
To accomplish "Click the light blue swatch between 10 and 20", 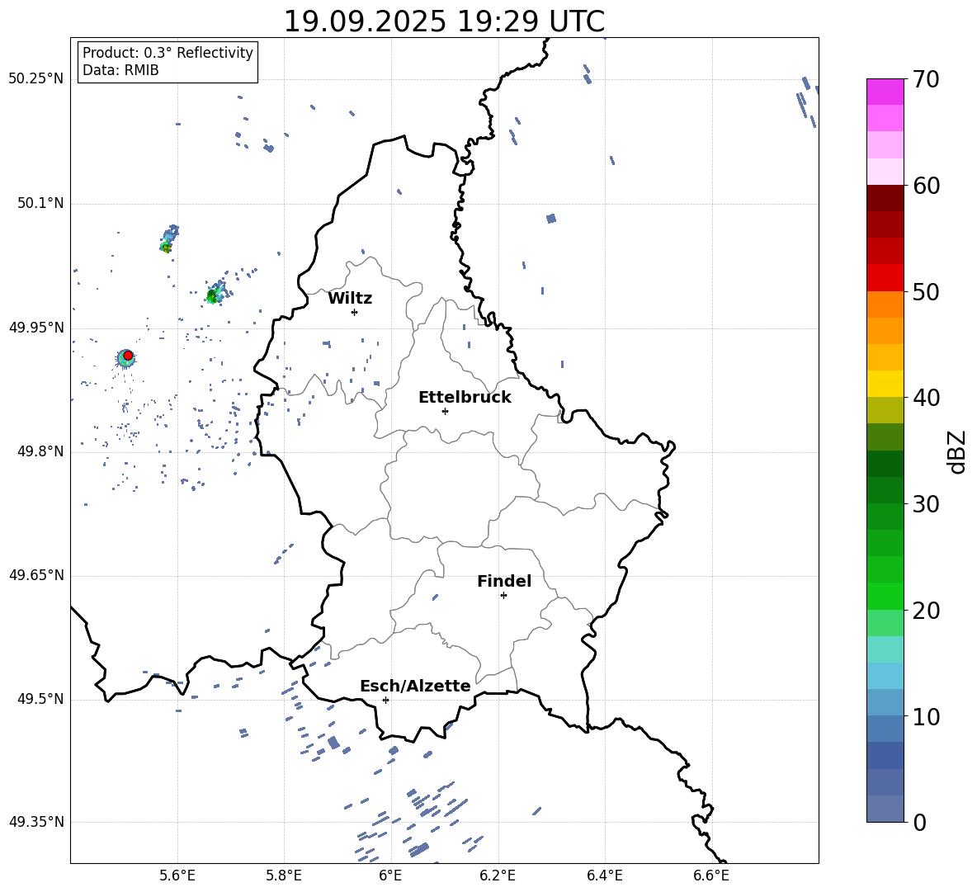I will 885,676.
